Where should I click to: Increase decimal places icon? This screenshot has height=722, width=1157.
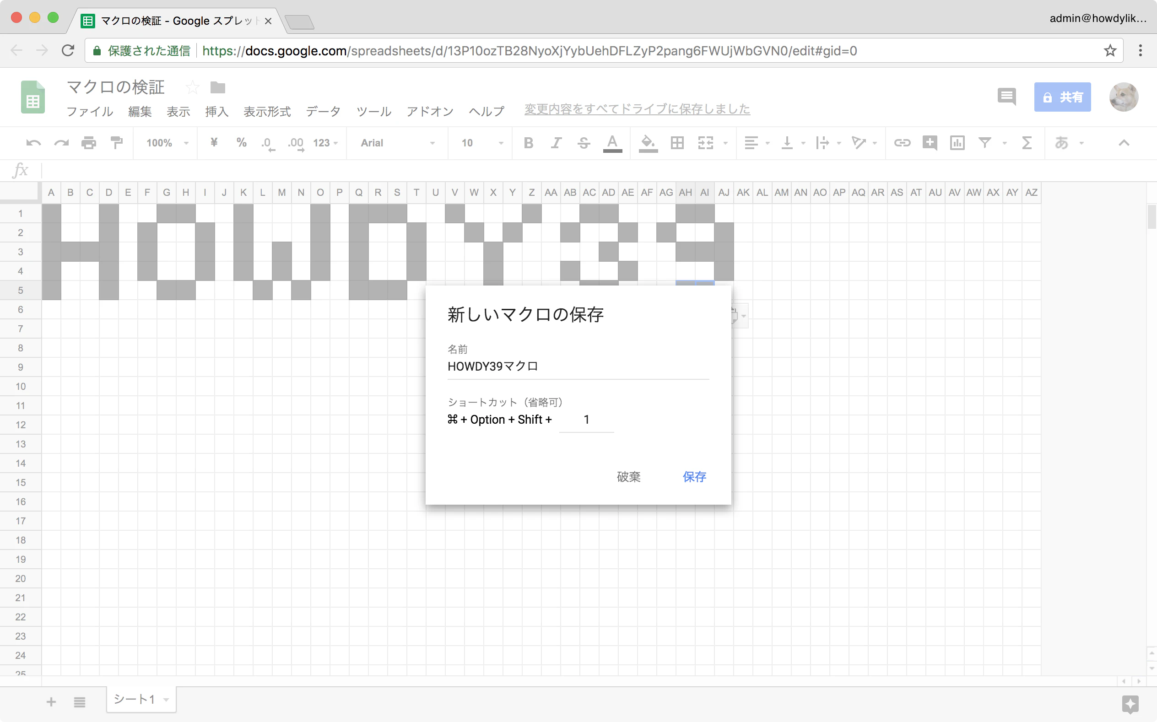tap(296, 143)
